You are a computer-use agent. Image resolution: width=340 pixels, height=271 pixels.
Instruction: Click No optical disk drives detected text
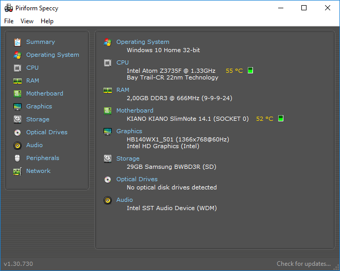(x=172, y=187)
